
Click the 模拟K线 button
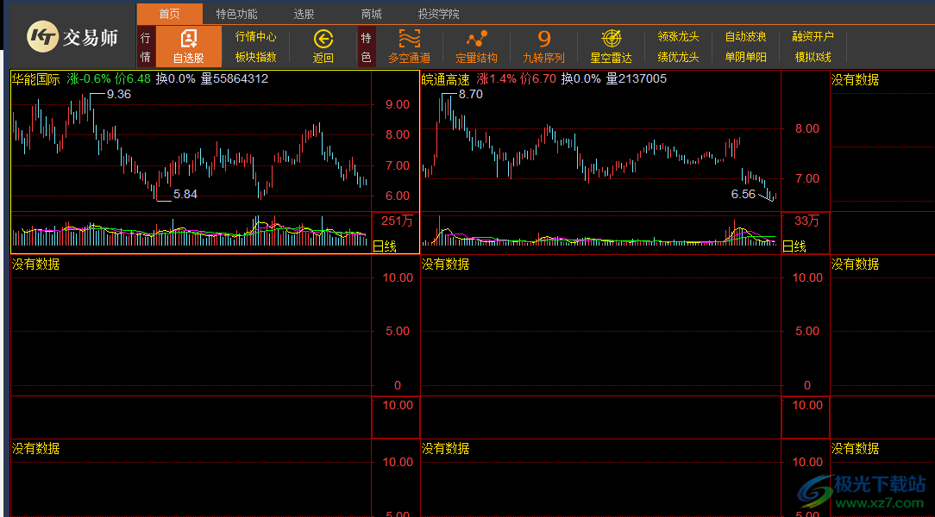click(x=813, y=57)
